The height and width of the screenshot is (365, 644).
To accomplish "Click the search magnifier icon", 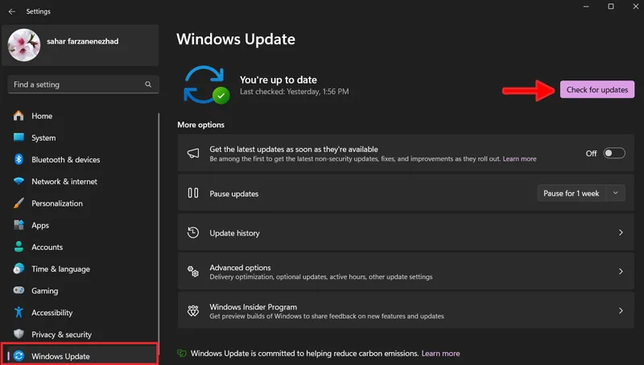I will coord(148,84).
